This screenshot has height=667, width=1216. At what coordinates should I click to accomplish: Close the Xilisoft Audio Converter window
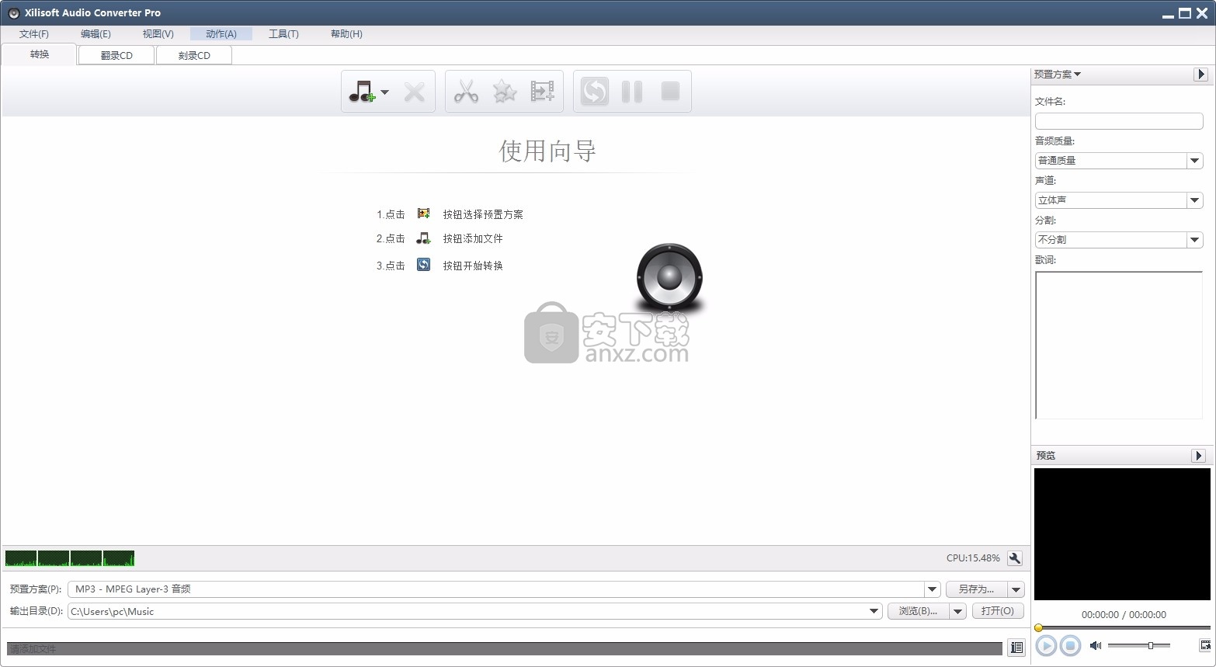click(1202, 13)
